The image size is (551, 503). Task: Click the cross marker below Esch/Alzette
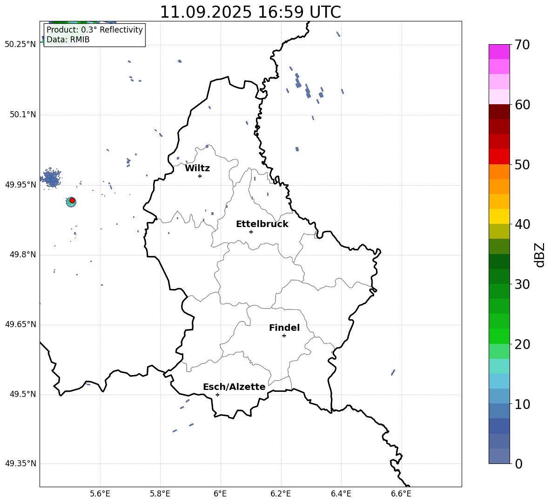click(217, 395)
